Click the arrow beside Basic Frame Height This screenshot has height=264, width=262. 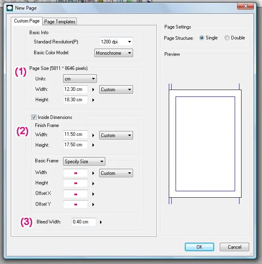tap(93, 183)
